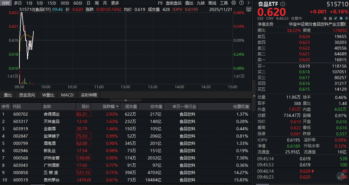Select the 盐津铺子 row
The image size is (349, 185).
tap(126, 136)
